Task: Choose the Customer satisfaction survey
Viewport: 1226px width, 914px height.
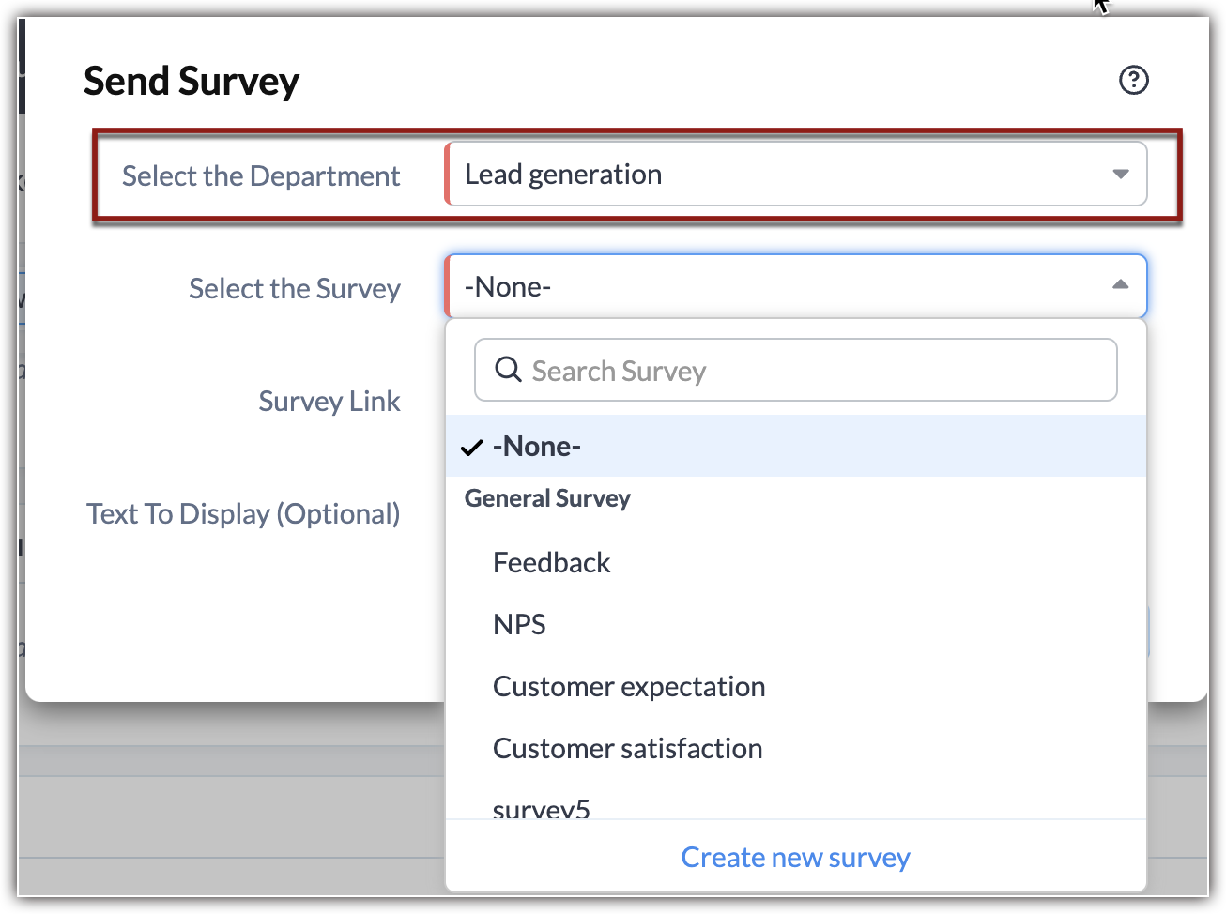Action: [627, 749]
